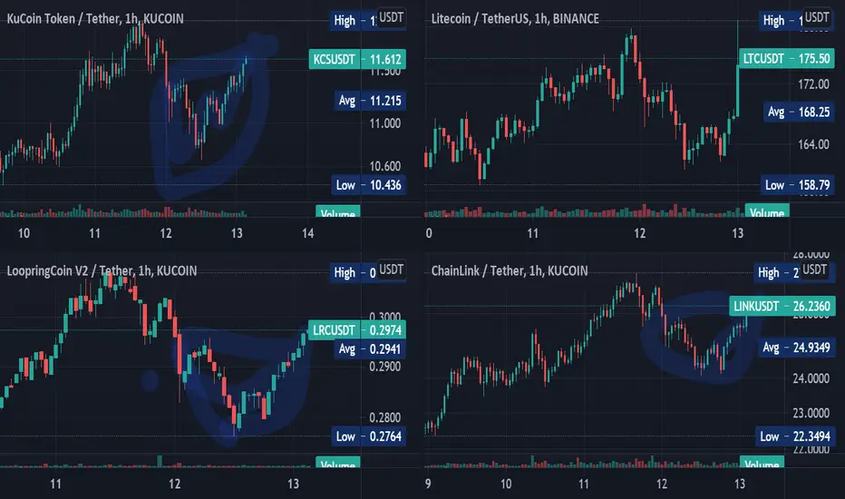Click the Litecoin / TetherUS chart title

click(515, 19)
